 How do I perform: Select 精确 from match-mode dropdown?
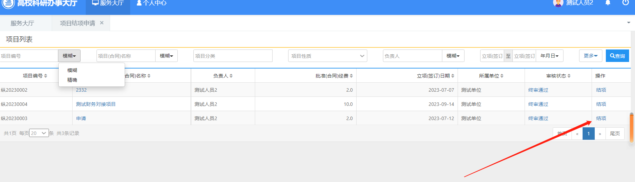[x=72, y=80]
